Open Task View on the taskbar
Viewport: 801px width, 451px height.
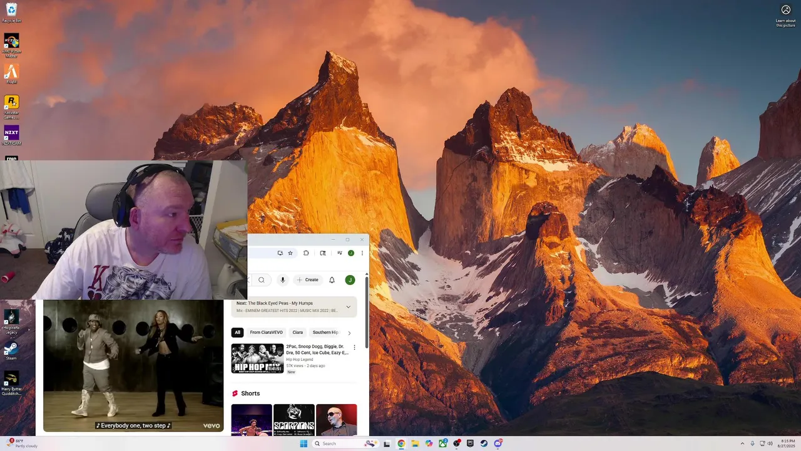tap(387, 443)
